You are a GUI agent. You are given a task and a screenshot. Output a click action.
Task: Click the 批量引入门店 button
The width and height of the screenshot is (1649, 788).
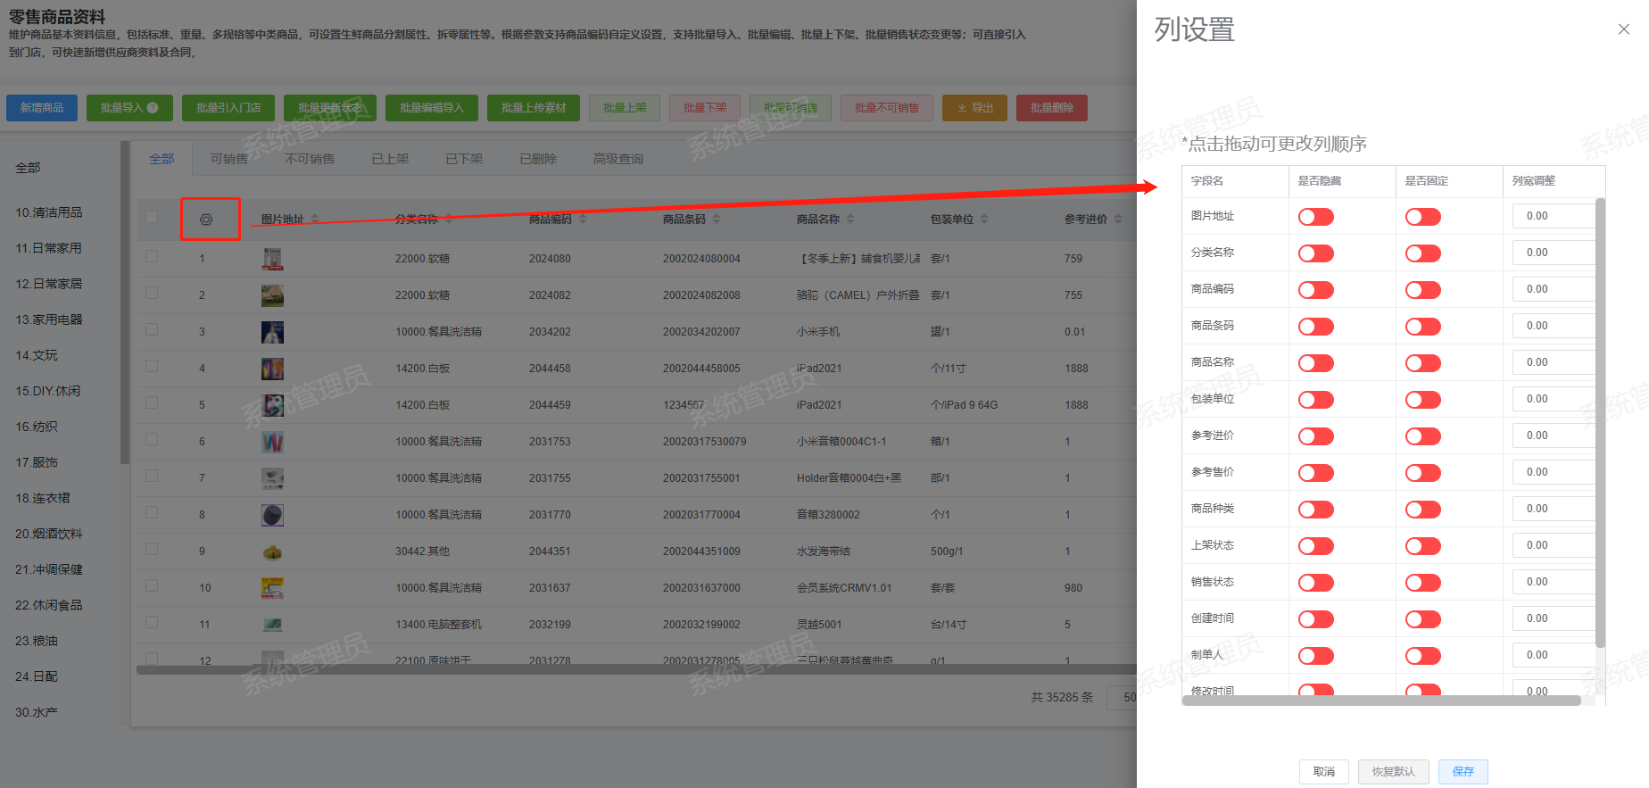pyautogui.click(x=228, y=108)
